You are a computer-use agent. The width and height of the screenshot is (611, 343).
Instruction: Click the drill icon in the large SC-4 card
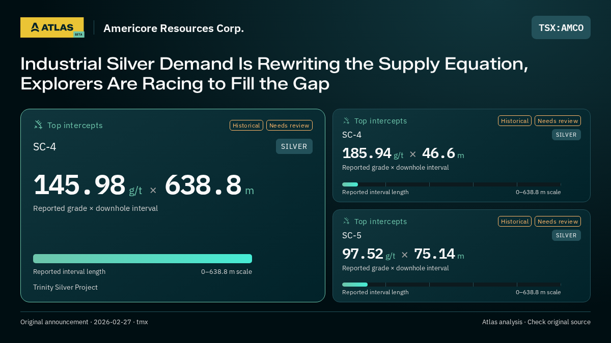click(38, 124)
